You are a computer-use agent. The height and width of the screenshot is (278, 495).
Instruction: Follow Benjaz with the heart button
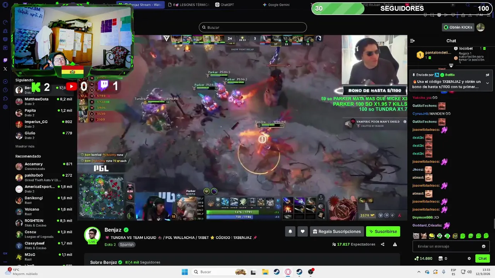click(x=303, y=231)
